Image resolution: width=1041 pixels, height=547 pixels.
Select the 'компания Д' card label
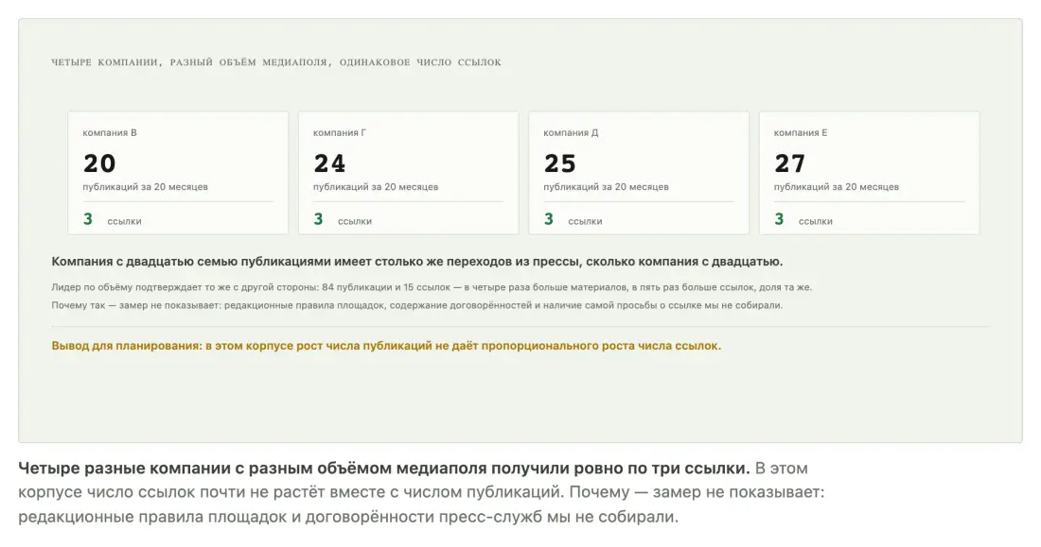click(571, 132)
